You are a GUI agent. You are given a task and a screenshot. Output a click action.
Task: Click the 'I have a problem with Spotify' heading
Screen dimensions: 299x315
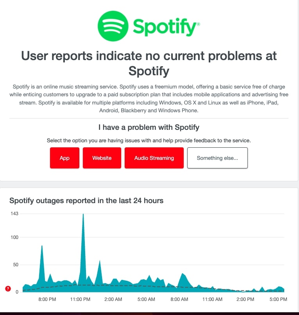click(x=149, y=127)
